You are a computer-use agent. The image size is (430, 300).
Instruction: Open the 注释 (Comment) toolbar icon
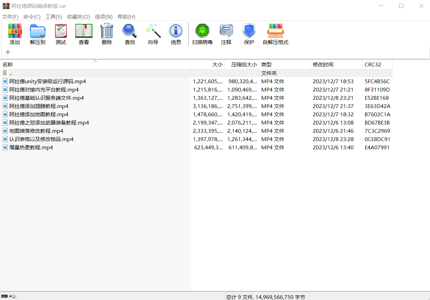(226, 34)
